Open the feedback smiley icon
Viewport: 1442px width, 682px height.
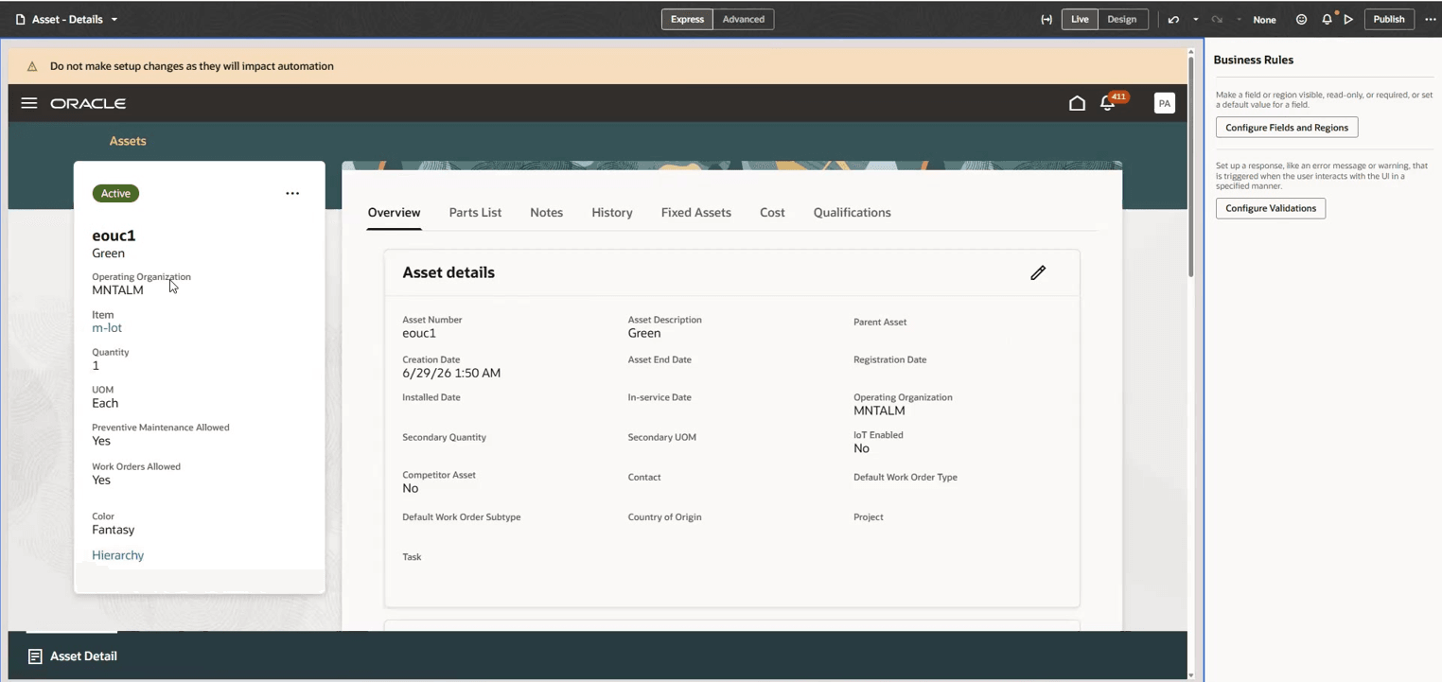click(1301, 19)
